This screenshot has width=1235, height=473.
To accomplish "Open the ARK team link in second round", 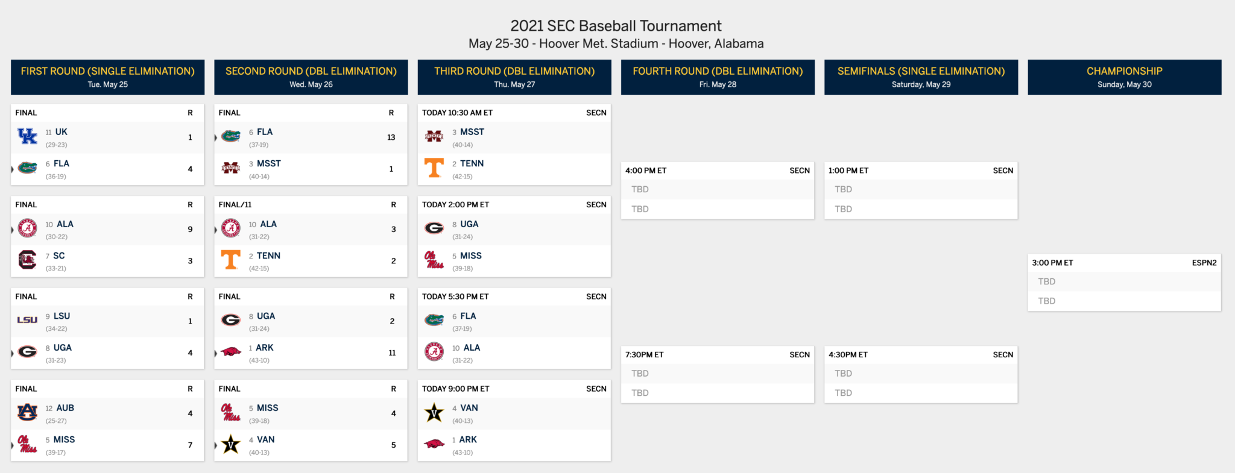I will [265, 348].
